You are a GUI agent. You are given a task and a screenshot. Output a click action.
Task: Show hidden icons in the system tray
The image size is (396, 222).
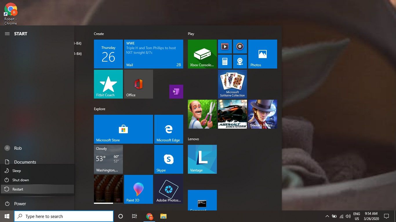(327, 216)
